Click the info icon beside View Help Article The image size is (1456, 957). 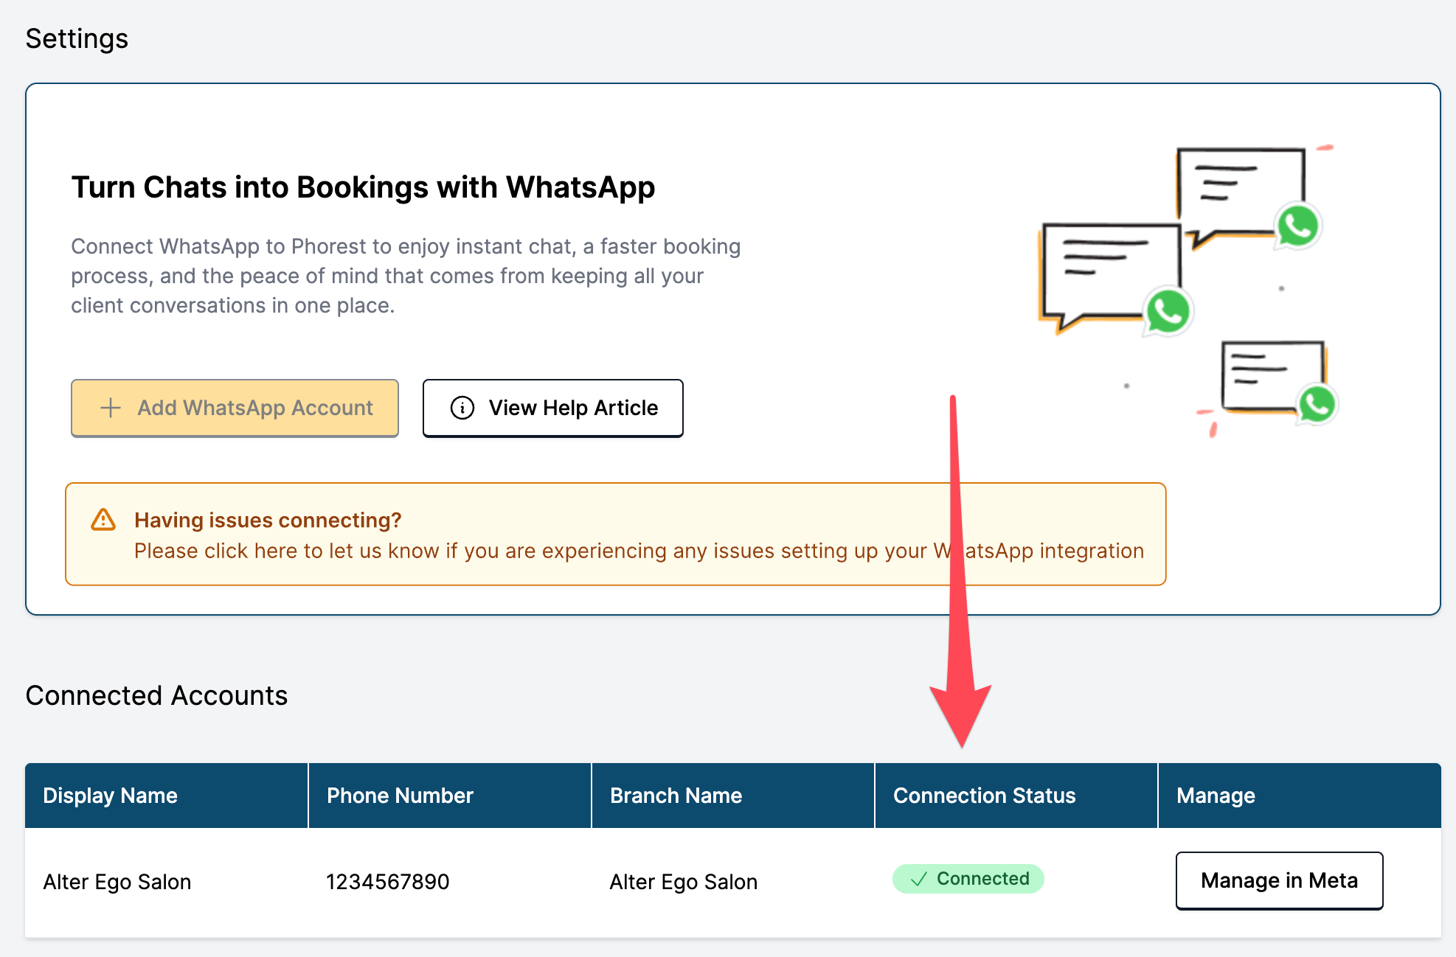[462, 408]
